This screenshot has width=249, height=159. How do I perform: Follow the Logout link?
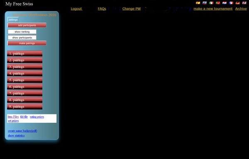pyautogui.click(x=76, y=9)
